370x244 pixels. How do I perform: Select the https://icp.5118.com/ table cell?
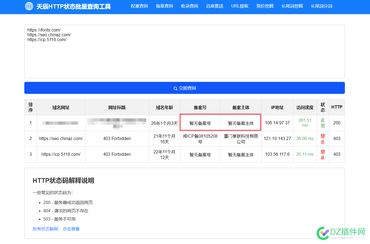(x=61, y=154)
